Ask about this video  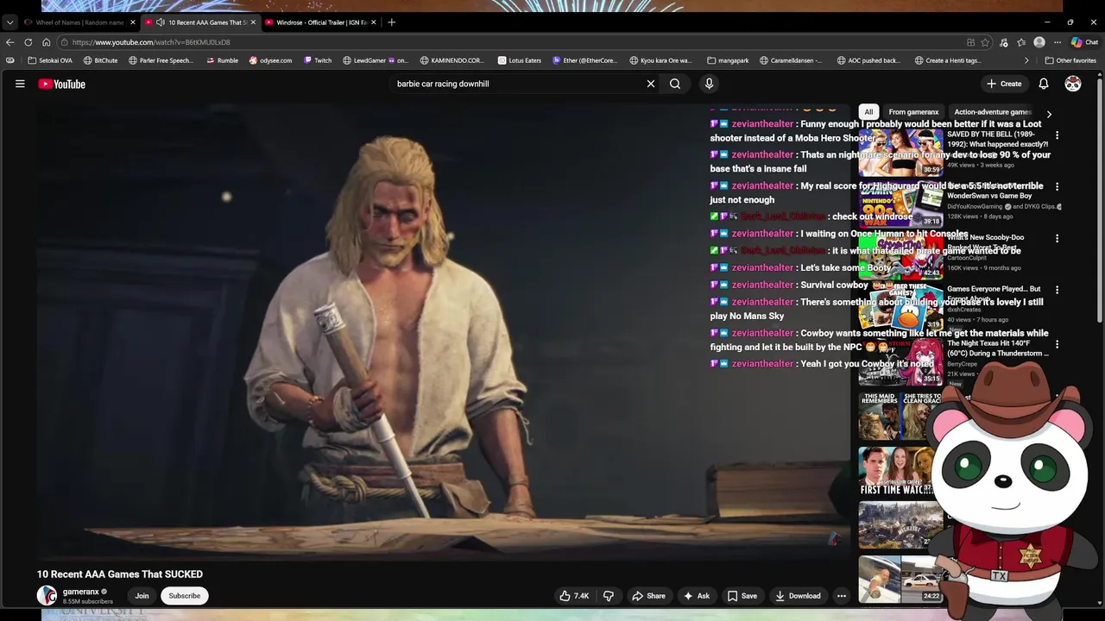(x=697, y=596)
